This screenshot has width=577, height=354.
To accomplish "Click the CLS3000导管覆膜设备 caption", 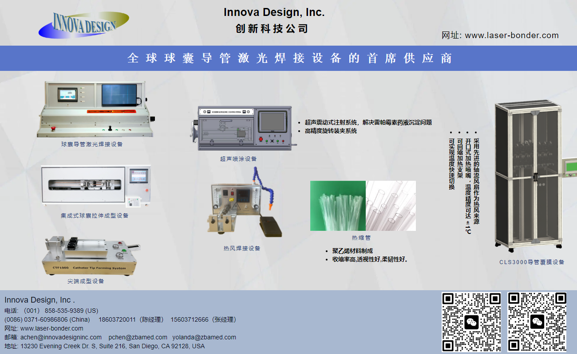I will tap(532, 262).
